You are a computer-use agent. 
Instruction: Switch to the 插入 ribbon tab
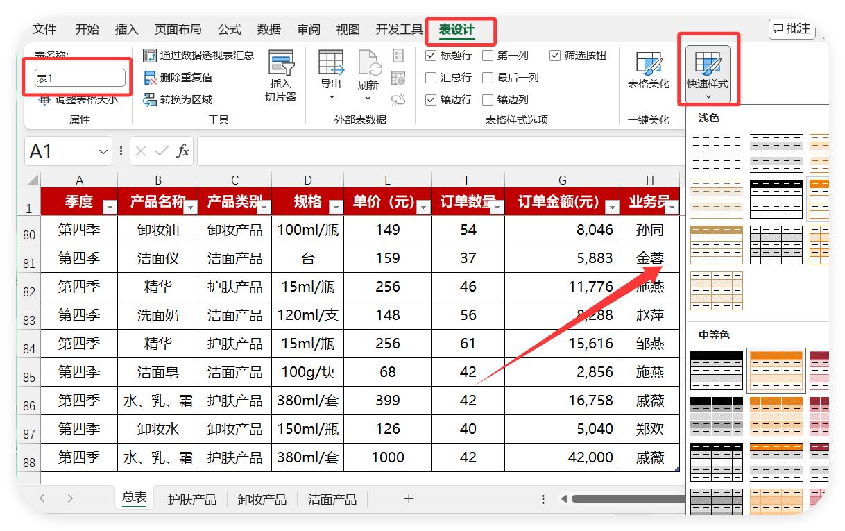click(127, 29)
